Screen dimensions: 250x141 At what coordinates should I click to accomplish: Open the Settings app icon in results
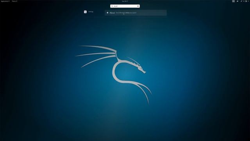85,12
